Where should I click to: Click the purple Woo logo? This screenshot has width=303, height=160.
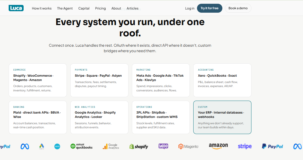[x=163, y=146]
